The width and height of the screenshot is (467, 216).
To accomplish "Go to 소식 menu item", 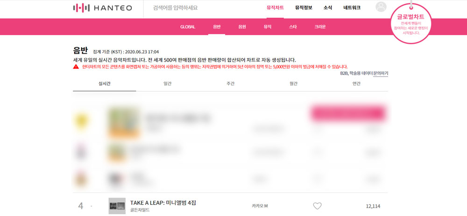I will point(328,8).
